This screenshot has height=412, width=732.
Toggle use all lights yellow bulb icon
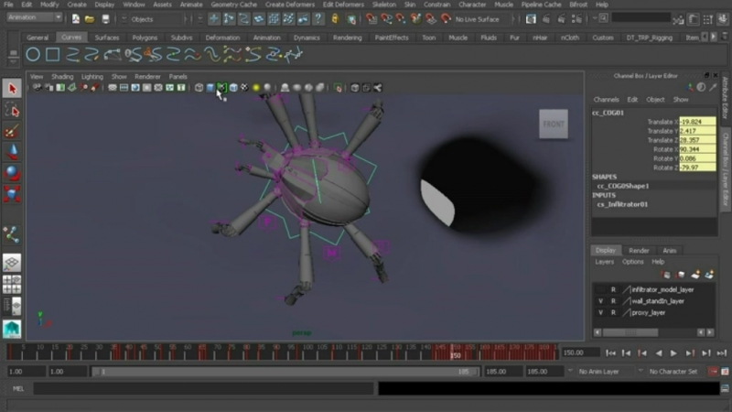[256, 88]
